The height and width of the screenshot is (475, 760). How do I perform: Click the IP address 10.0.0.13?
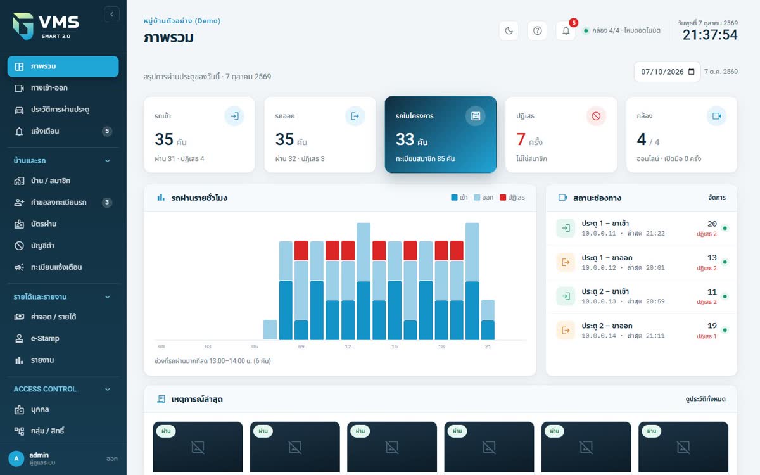point(597,301)
